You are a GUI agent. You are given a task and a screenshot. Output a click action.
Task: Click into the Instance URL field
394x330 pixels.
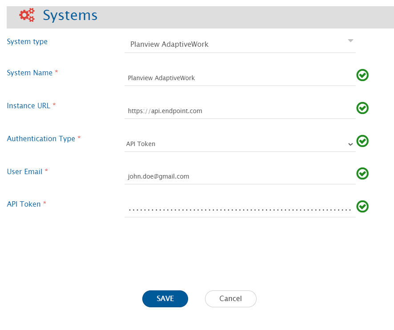tap(239, 111)
